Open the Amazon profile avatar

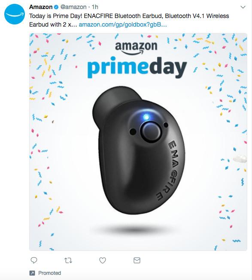coord(15,14)
